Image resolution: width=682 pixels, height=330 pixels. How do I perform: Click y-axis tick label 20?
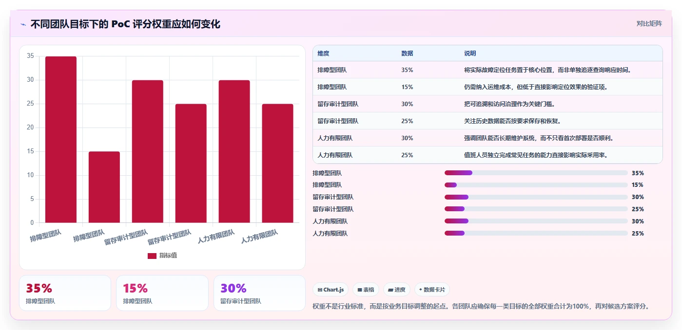click(x=30, y=128)
